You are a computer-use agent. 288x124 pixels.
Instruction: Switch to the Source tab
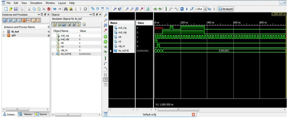(42, 114)
